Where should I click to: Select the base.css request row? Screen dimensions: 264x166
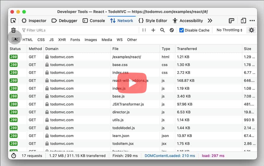133,65
